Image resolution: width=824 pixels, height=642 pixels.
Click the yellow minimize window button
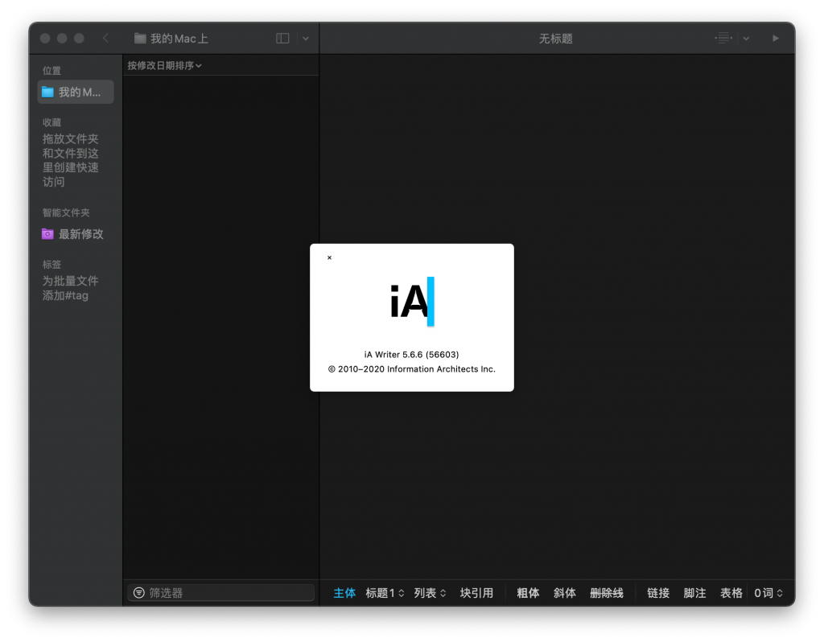click(62, 39)
